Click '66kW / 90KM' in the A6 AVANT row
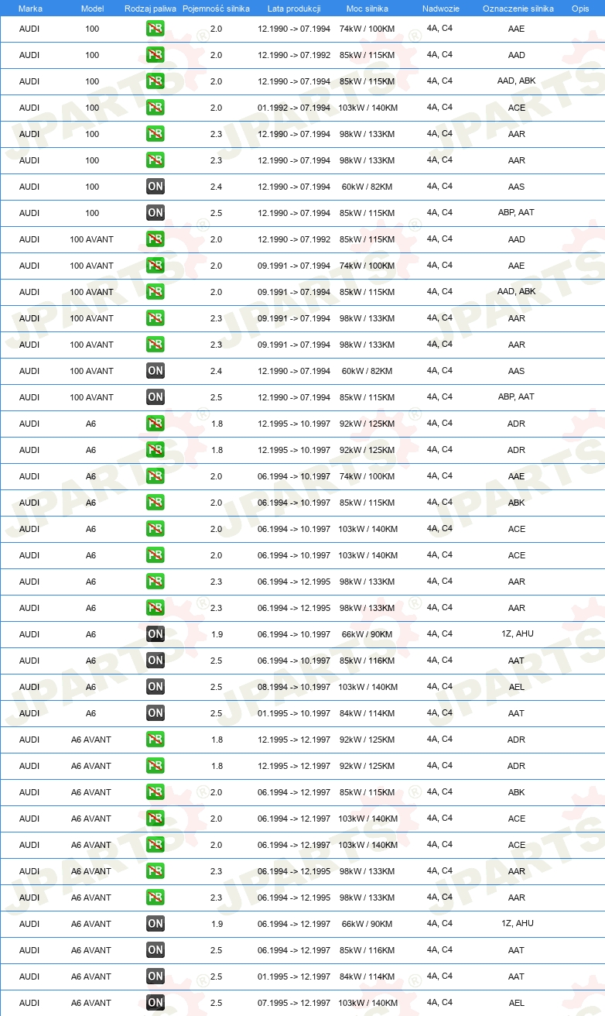This screenshot has height=1016, width=605. pos(367,924)
